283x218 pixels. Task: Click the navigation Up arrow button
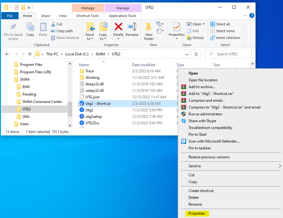pyautogui.click(x=30, y=54)
